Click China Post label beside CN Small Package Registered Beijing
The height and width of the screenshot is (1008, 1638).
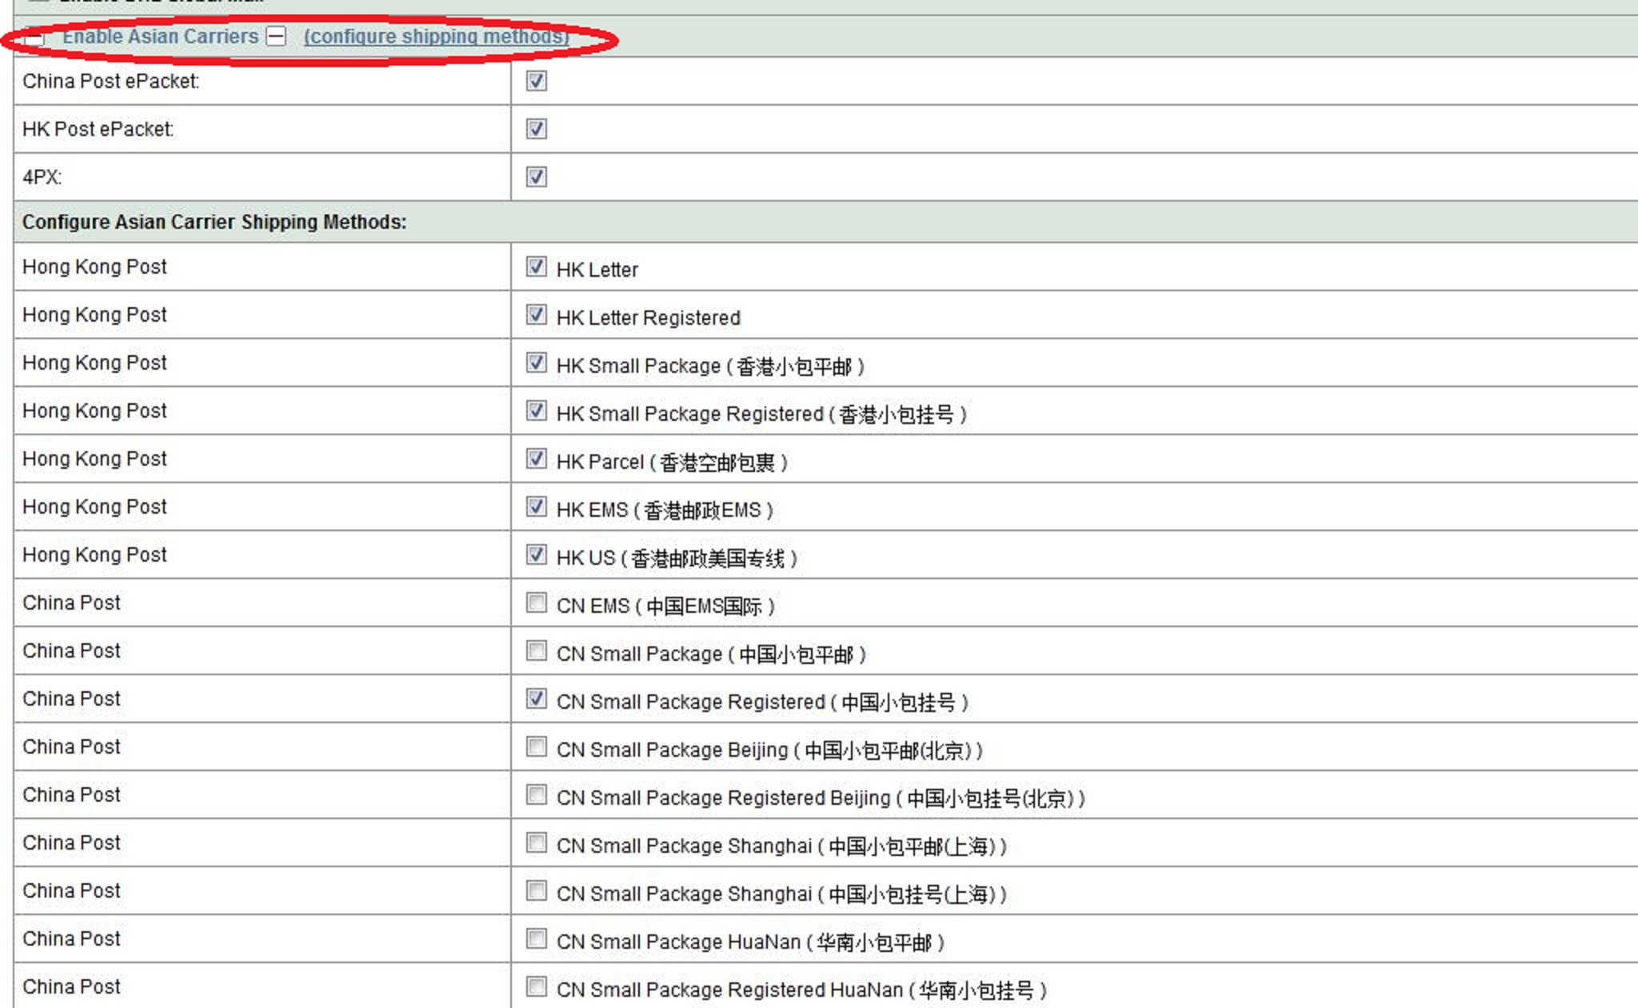coord(71,794)
